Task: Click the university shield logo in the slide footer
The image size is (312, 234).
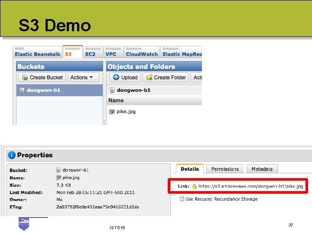Action: (x=24, y=224)
